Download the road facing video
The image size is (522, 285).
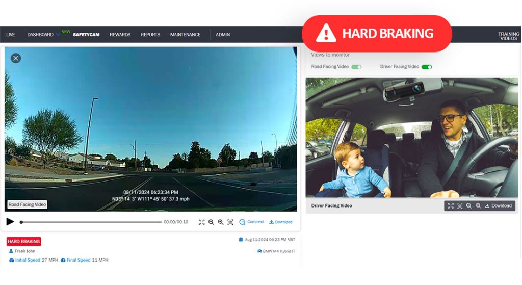[281, 222]
